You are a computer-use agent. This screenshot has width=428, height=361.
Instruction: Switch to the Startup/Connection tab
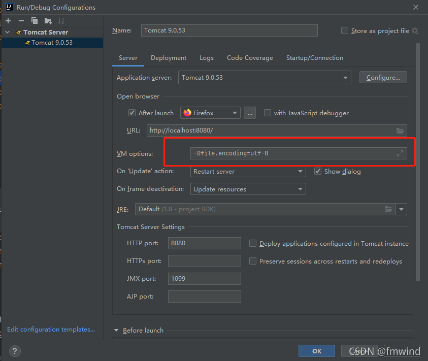point(314,58)
